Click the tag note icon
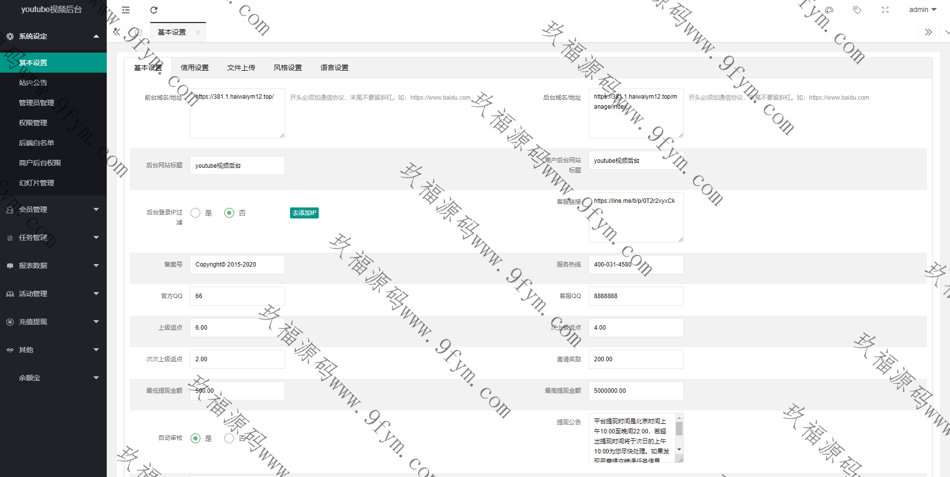The image size is (950, 477). [857, 10]
